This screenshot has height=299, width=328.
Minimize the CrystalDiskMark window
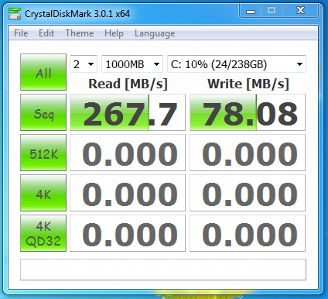pos(251,11)
